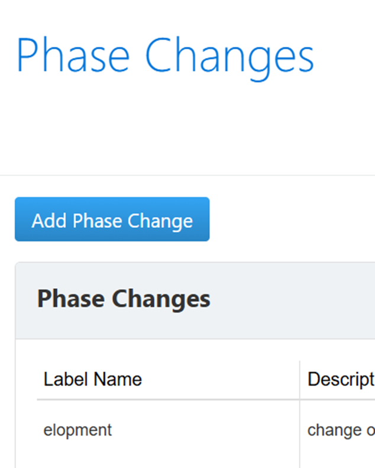Select the word 'Changes' in the page title
This screenshot has width=375, height=468.
pyautogui.click(x=229, y=58)
